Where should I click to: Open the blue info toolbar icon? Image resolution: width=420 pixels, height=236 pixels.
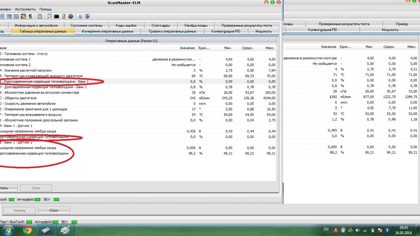click(x=80, y=16)
